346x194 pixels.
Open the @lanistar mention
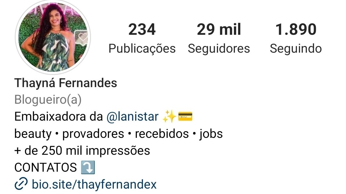coord(132,116)
